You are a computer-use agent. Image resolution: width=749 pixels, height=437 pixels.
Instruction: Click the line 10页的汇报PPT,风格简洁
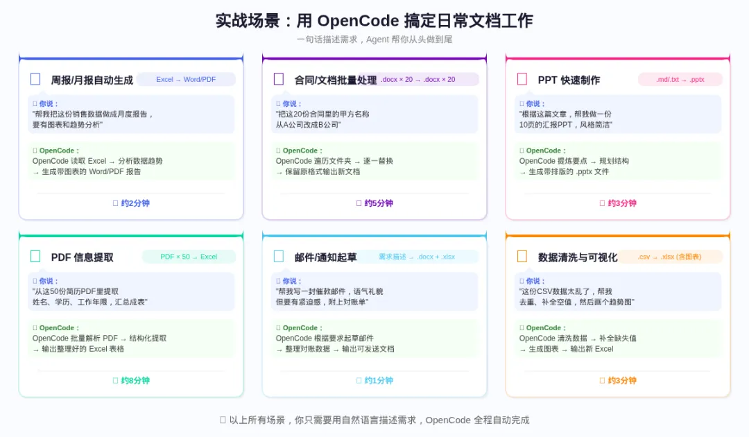[566, 125]
